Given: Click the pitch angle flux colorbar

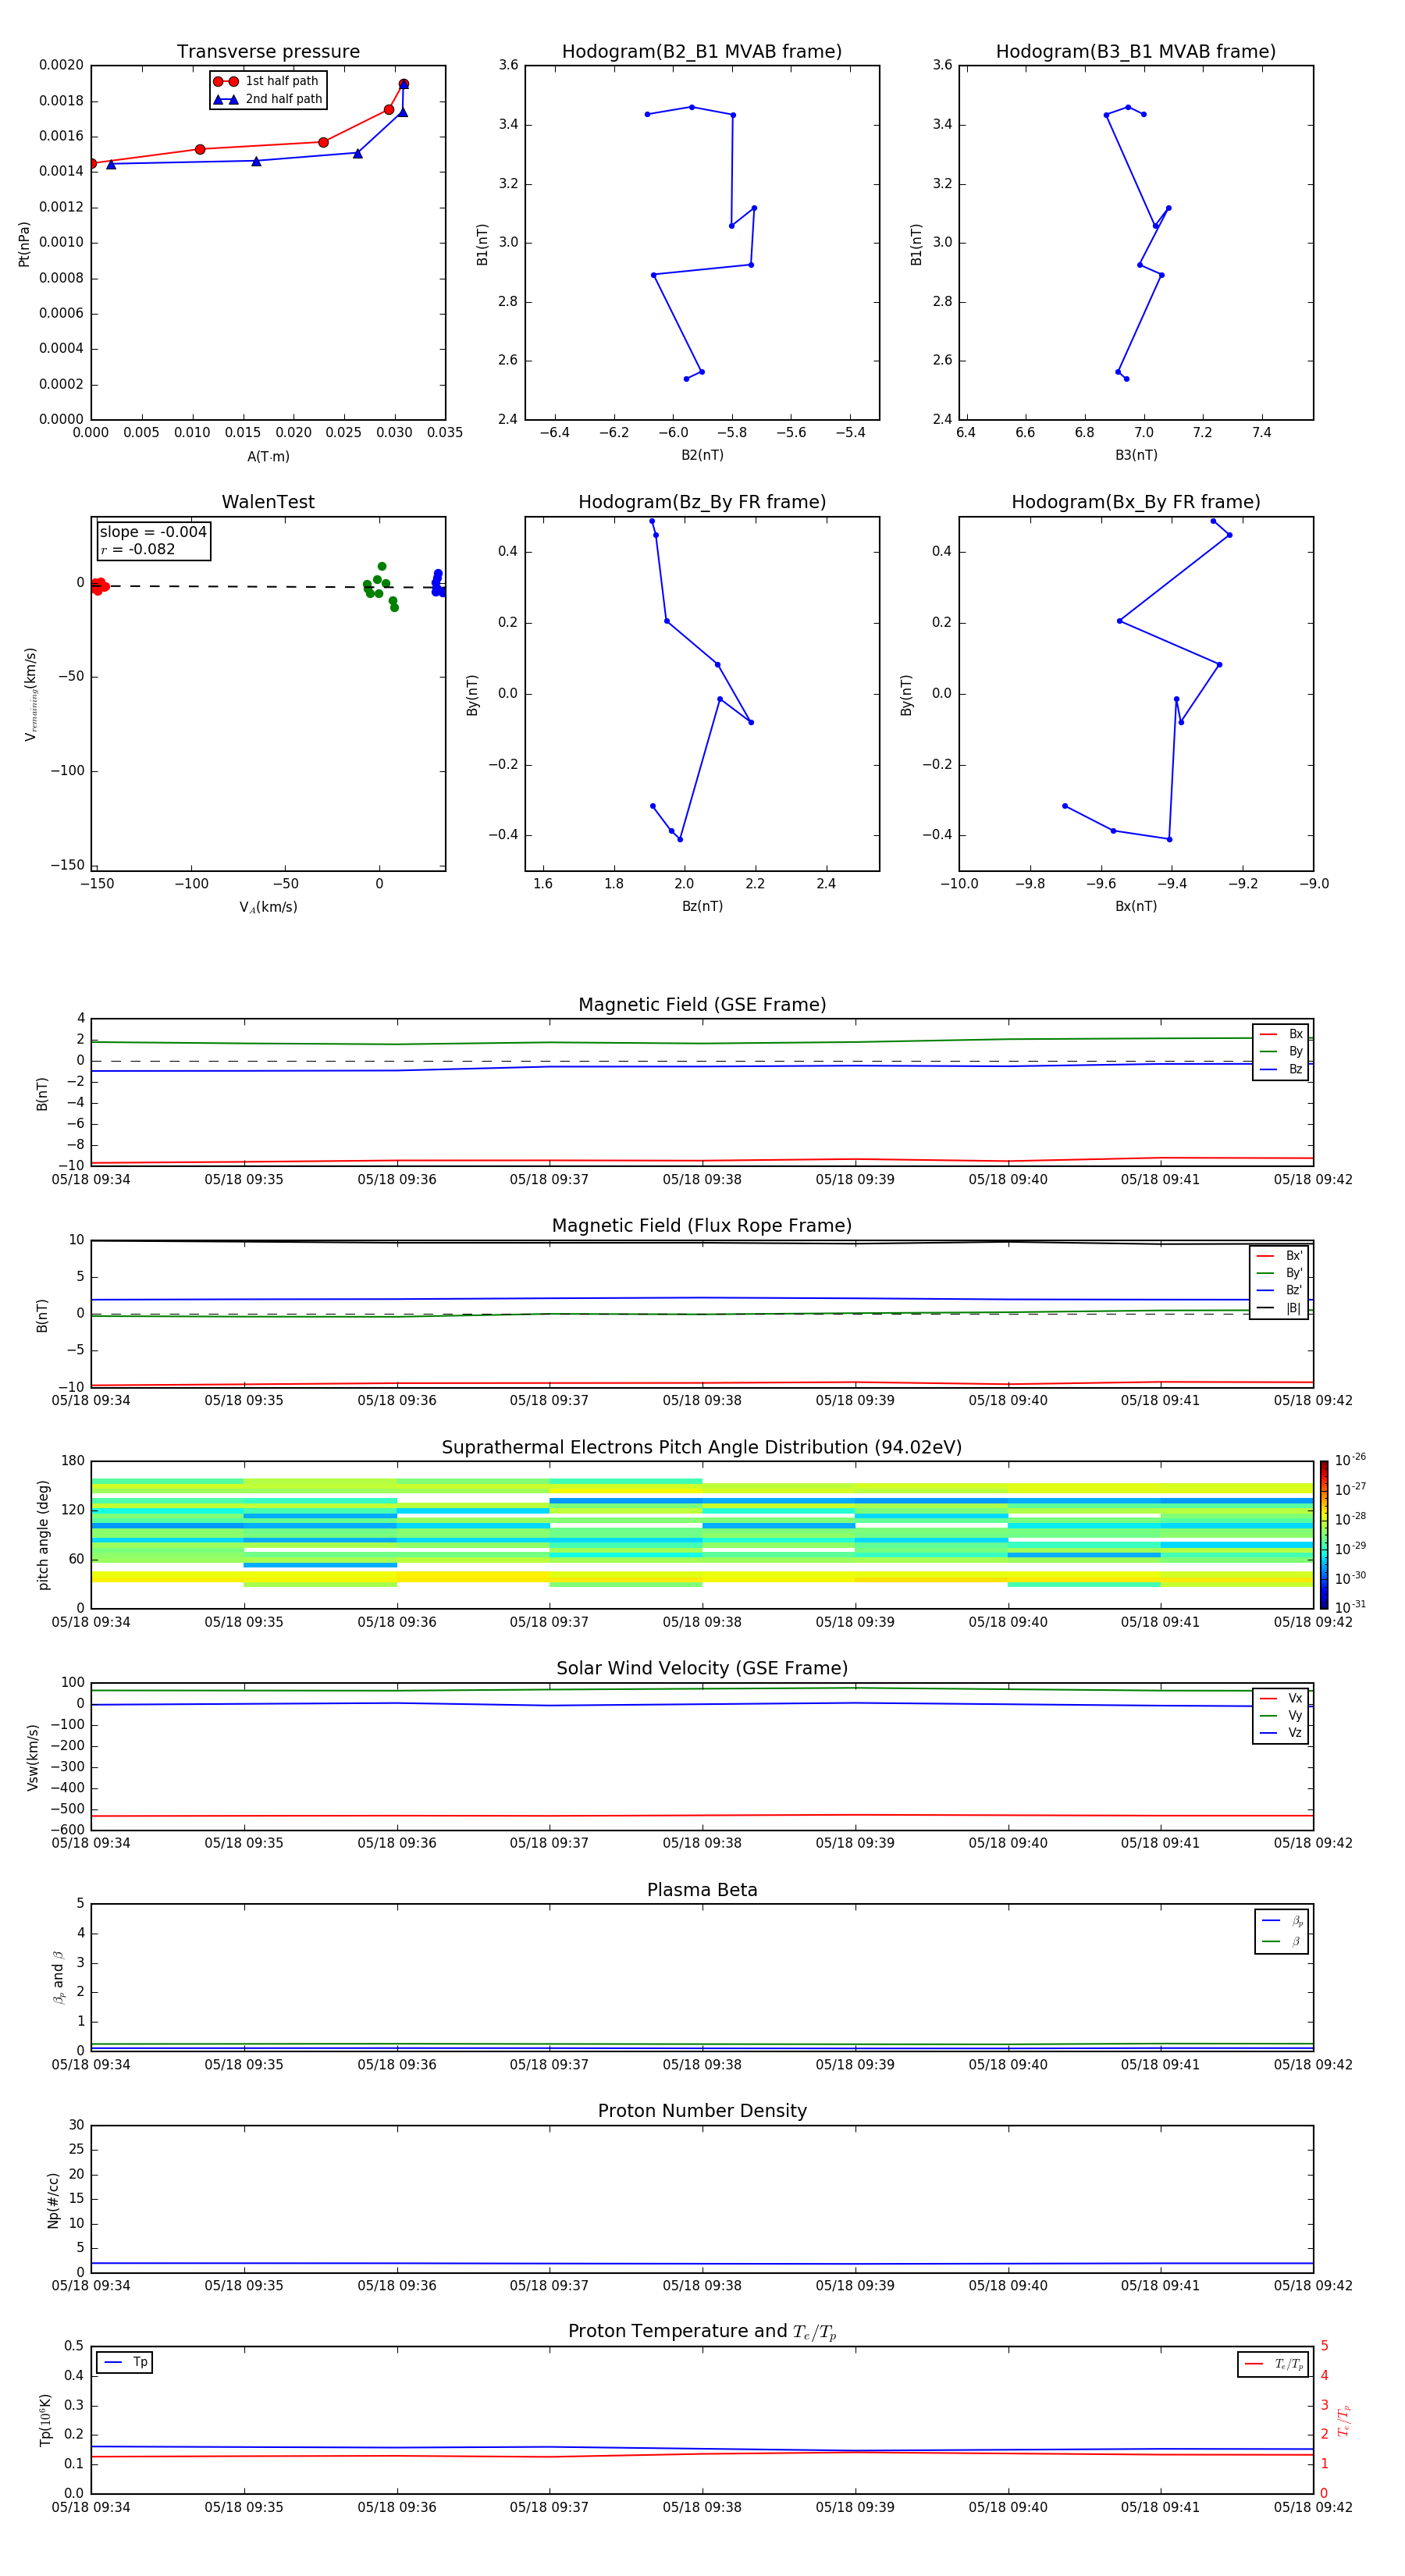Looking at the screenshot, I should [x=1324, y=1535].
